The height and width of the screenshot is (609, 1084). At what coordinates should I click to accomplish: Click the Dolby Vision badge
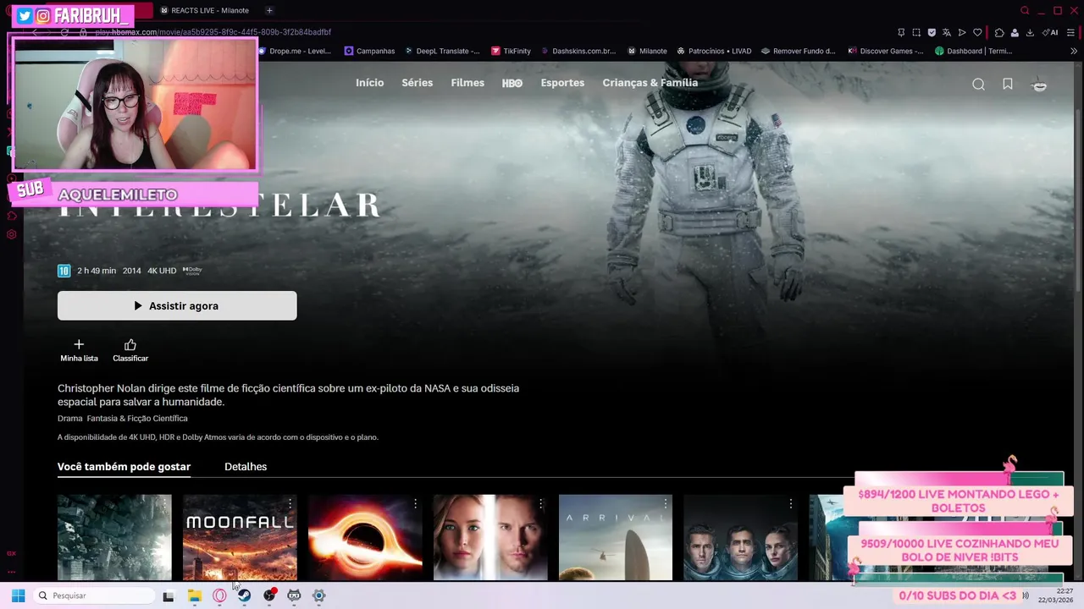tap(192, 271)
